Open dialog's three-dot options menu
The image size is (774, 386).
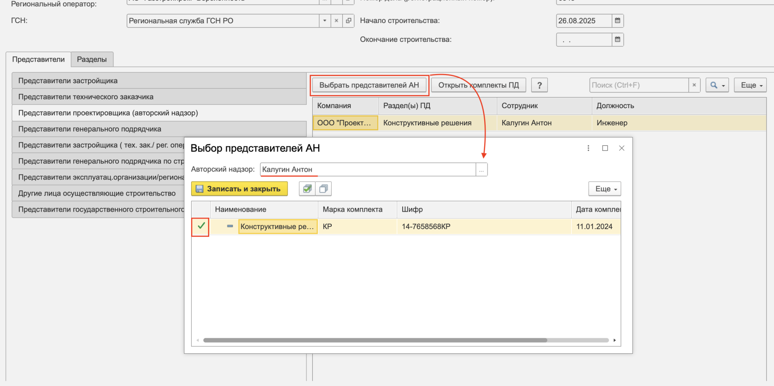tap(588, 148)
